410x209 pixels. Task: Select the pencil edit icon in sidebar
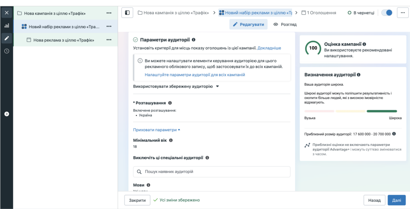[x=7, y=38]
